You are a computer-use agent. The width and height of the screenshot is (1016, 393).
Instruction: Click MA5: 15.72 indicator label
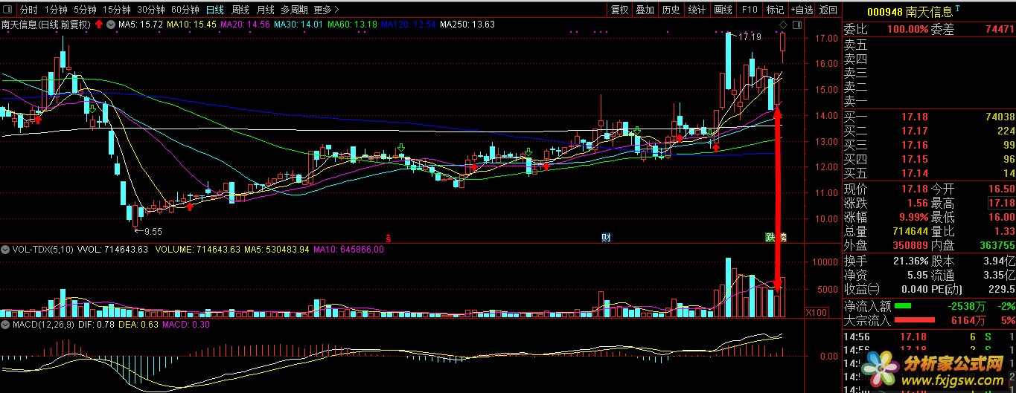point(141,25)
